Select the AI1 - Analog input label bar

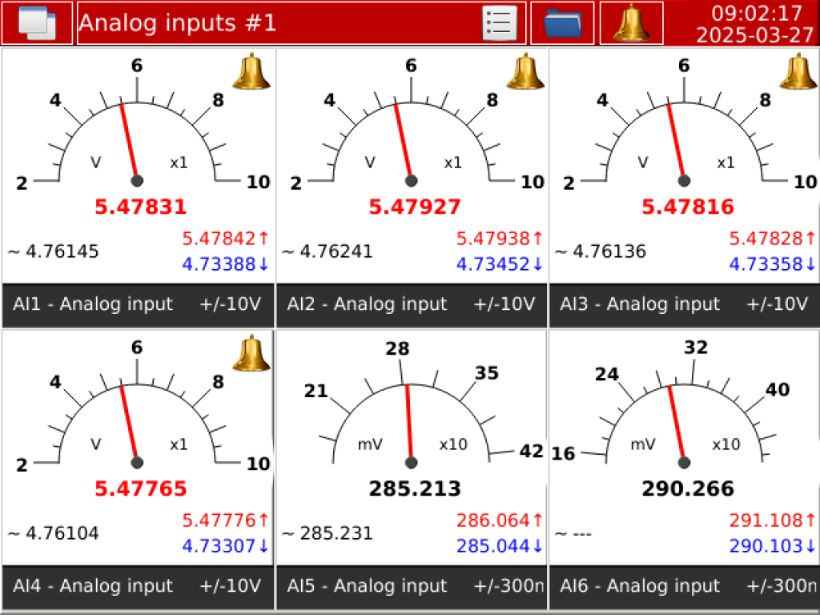(138, 304)
